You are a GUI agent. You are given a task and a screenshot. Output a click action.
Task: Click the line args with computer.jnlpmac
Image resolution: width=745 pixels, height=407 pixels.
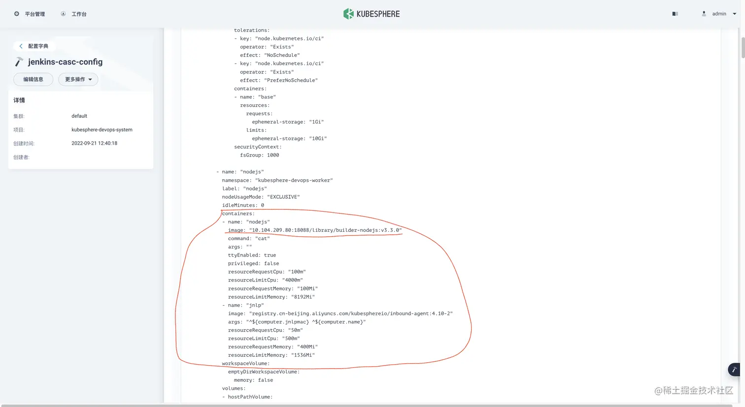coord(297,322)
